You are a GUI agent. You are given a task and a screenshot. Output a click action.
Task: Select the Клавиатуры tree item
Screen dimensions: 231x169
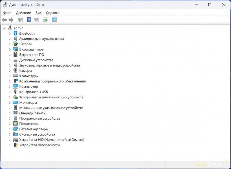click(x=29, y=76)
